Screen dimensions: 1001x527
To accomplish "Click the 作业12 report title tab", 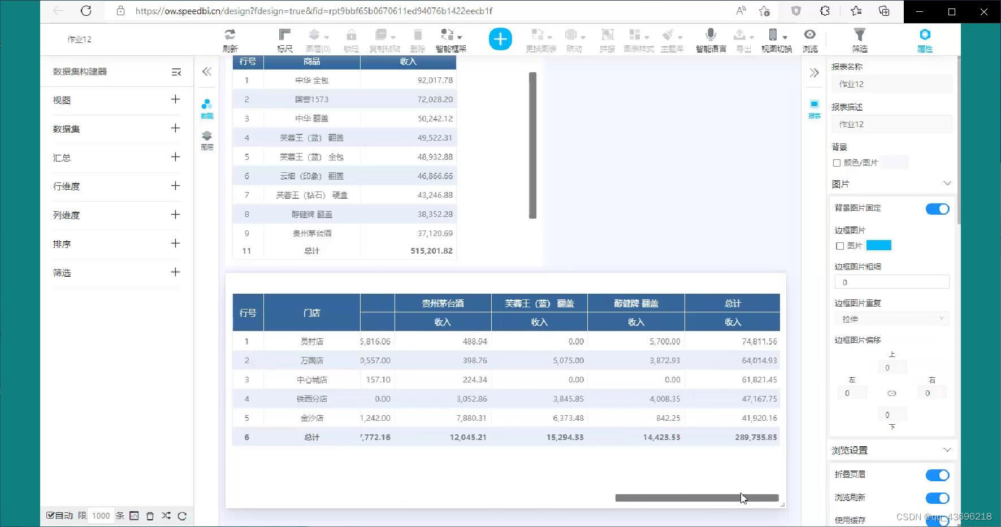I will click(x=79, y=40).
